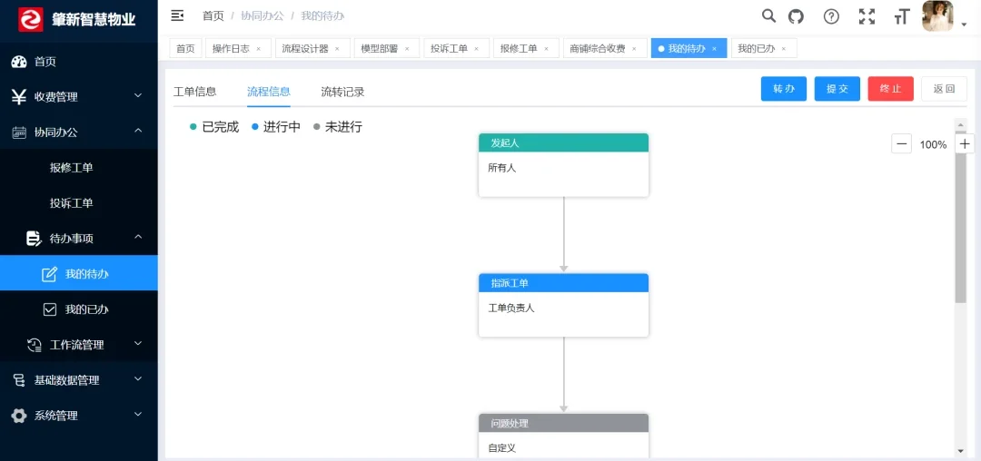Click the 待办事项 document icon
Viewport: 981px width, 461px height.
point(34,238)
